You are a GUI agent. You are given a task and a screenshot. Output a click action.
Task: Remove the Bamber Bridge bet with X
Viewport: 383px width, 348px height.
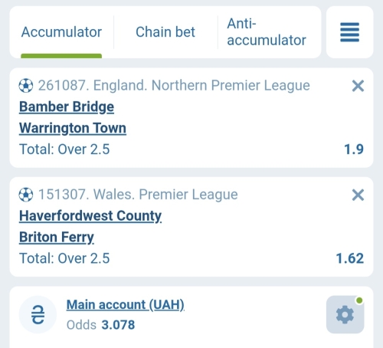pos(358,86)
